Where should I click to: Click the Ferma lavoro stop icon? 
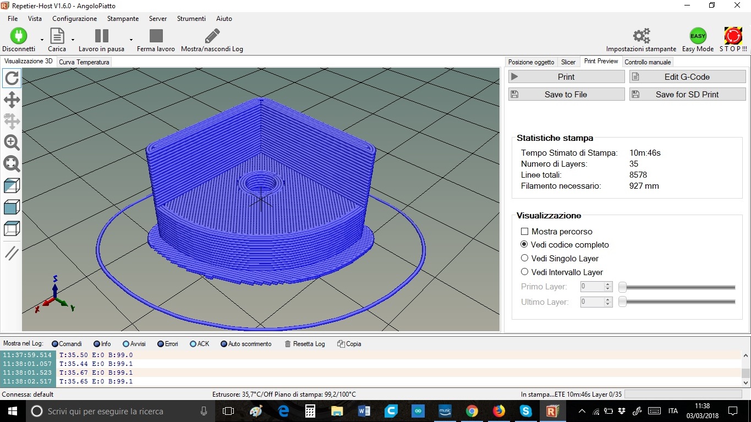click(156, 36)
